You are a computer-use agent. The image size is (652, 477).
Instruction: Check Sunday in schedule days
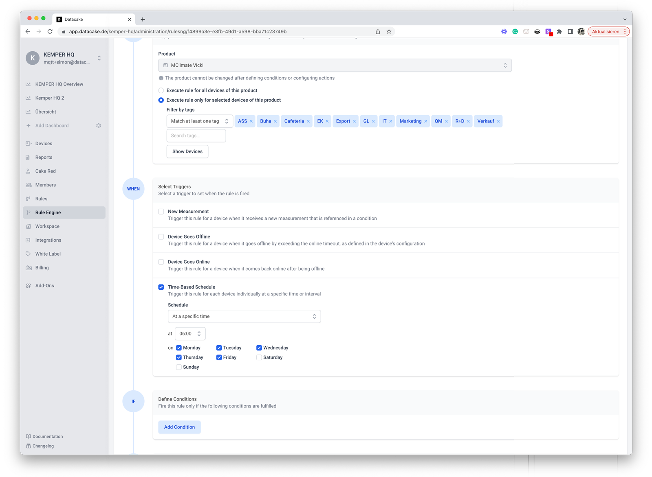pos(179,368)
